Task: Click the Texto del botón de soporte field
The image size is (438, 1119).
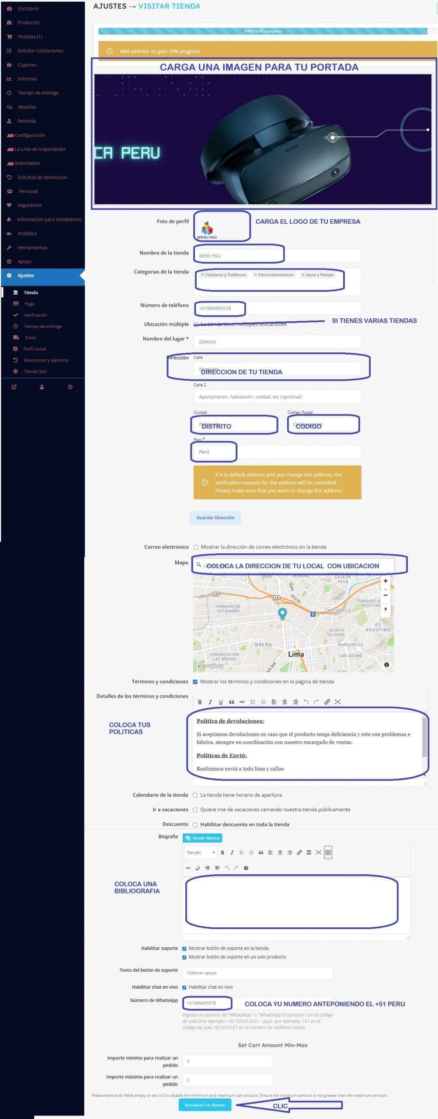Action: pyautogui.click(x=257, y=973)
